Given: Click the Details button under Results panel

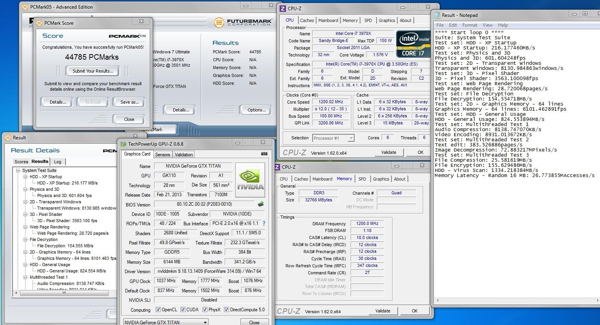Looking at the screenshot, I should (x=181, y=110).
